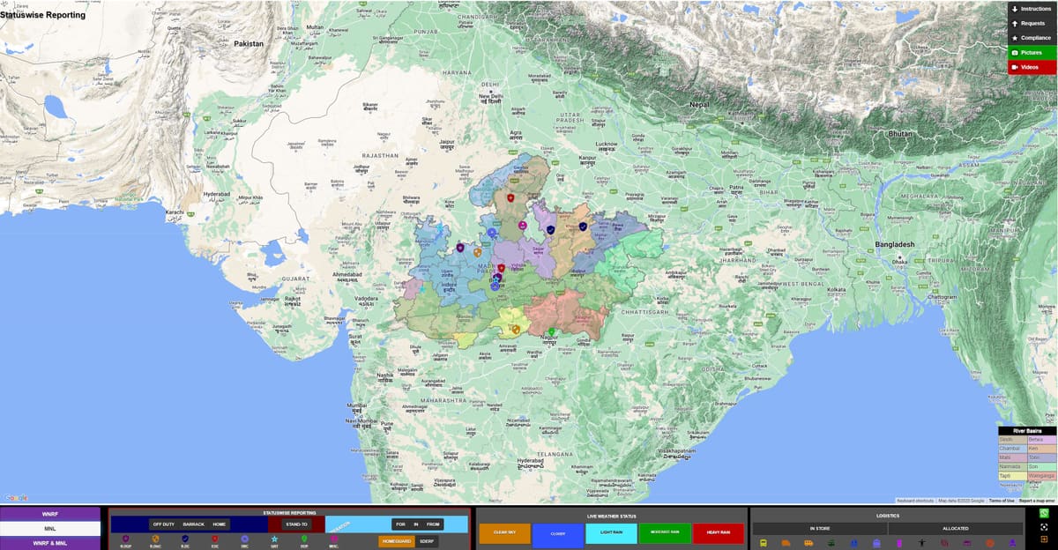
Task: Click the River Basins legend header
Action: click(x=1027, y=430)
